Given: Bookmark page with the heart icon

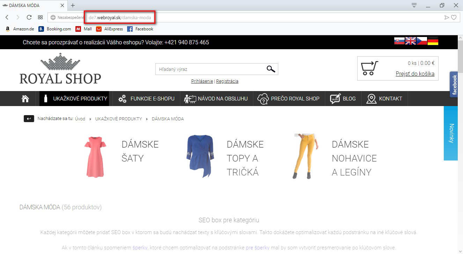Looking at the screenshot, I should click(454, 17).
